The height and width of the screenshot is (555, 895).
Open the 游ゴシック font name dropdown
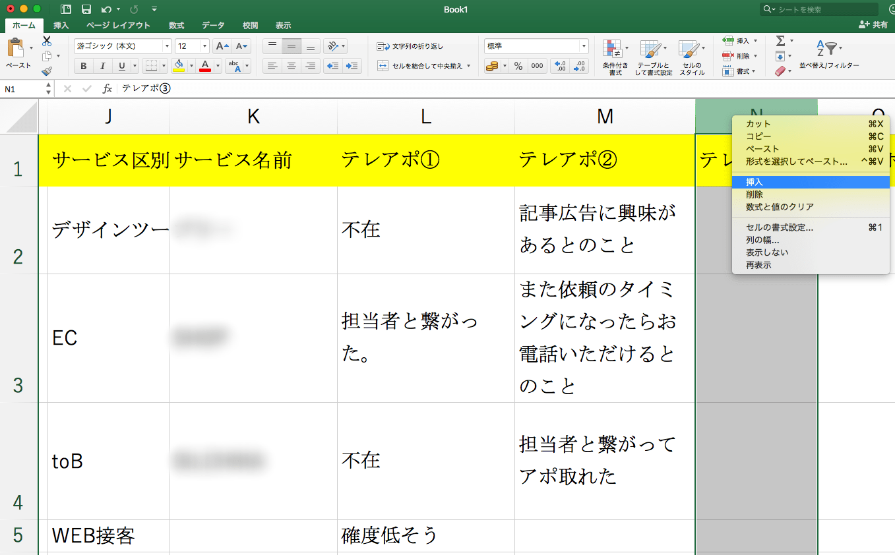tap(167, 46)
